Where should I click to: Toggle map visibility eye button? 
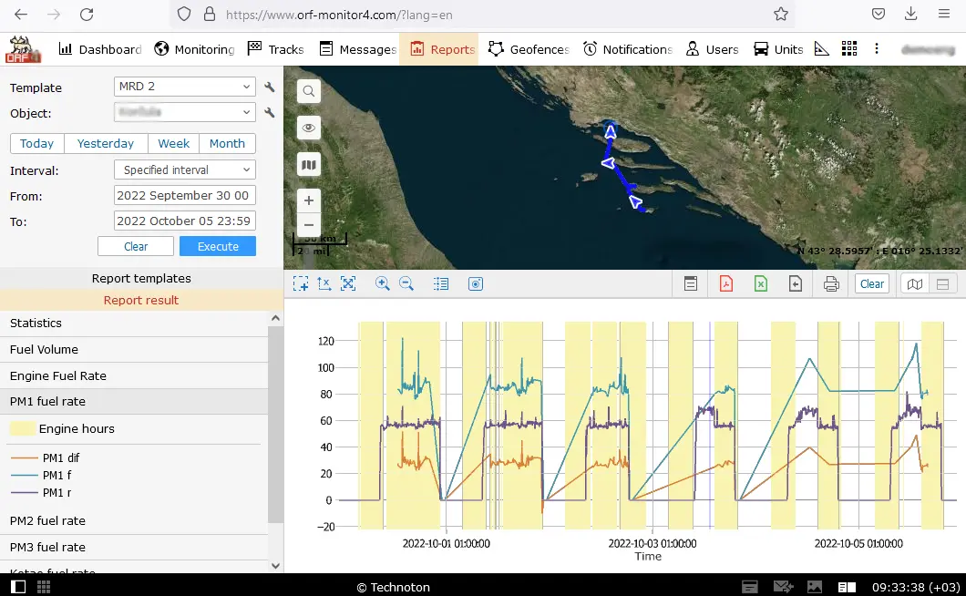pos(309,128)
